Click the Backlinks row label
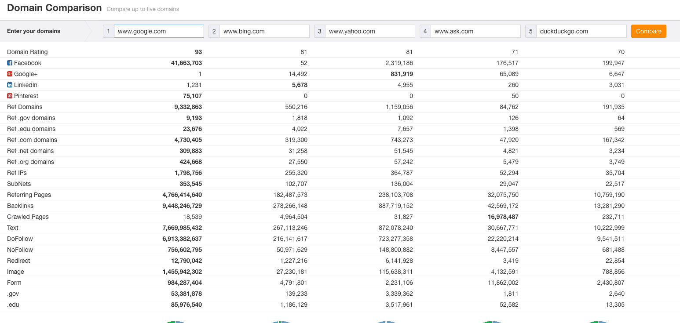 20,206
